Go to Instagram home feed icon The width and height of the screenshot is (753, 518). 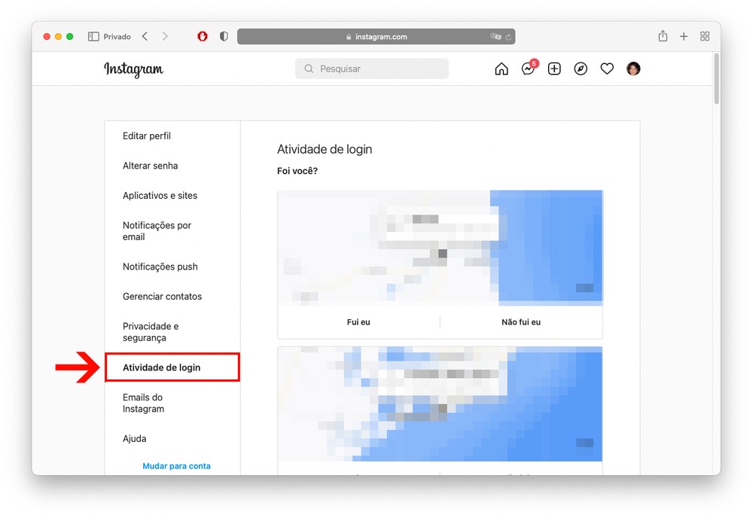coord(501,69)
